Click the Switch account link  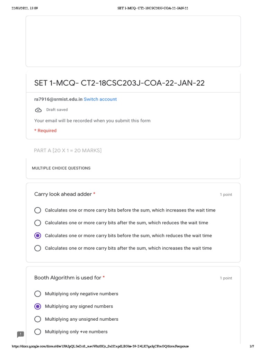[x=100, y=99]
